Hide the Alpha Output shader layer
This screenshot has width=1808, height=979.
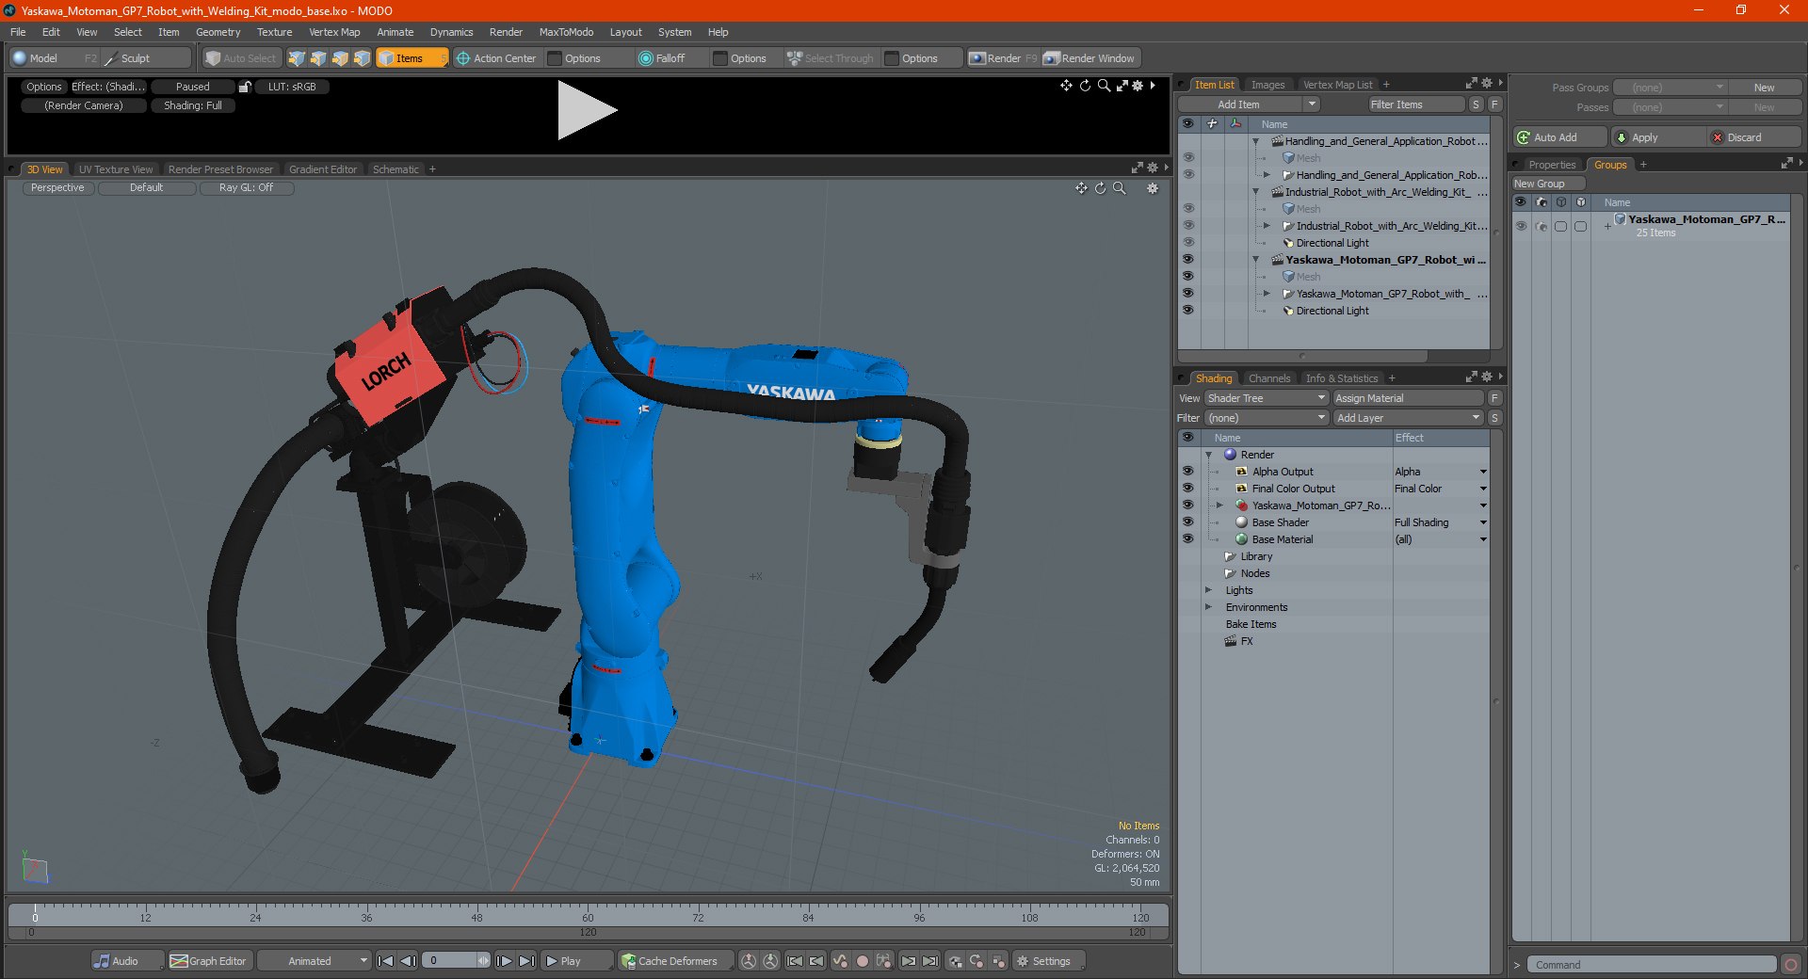pyautogui.click(x=1187, y=471)
